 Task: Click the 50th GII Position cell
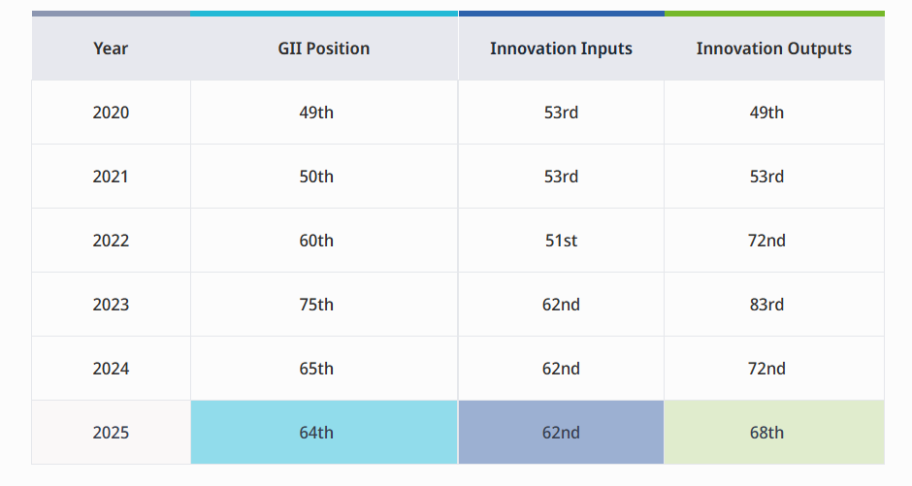324,177
